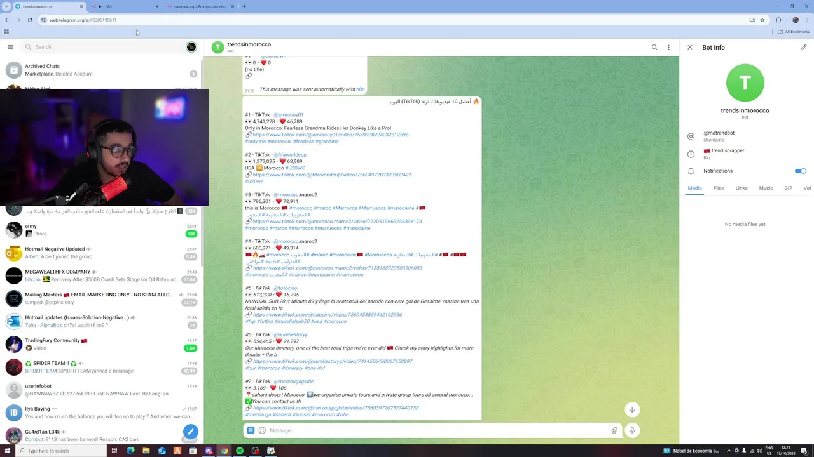
Task: Open Spotify from the taskbar
Action: 240,451
